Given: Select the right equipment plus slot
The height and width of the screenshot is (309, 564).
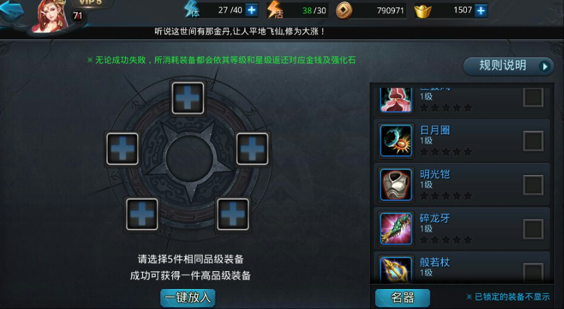Looking at the screenshot, I should (x=252, y=149).
